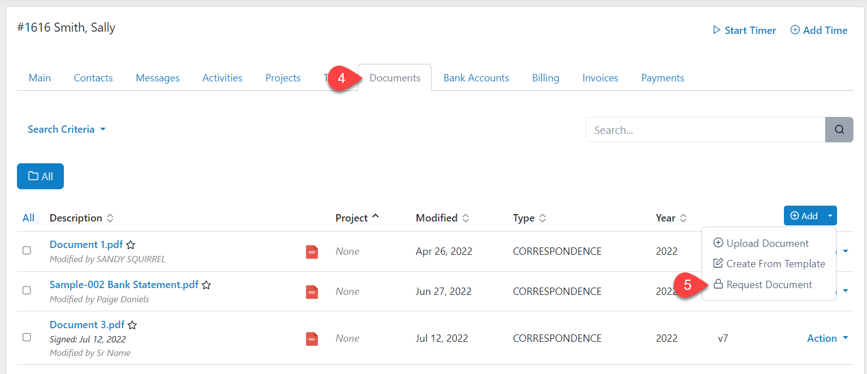This screenshot has width=867, height=374.
Task: Open the Action dropdown for Document 3.pdf
Action: (827, 338)
